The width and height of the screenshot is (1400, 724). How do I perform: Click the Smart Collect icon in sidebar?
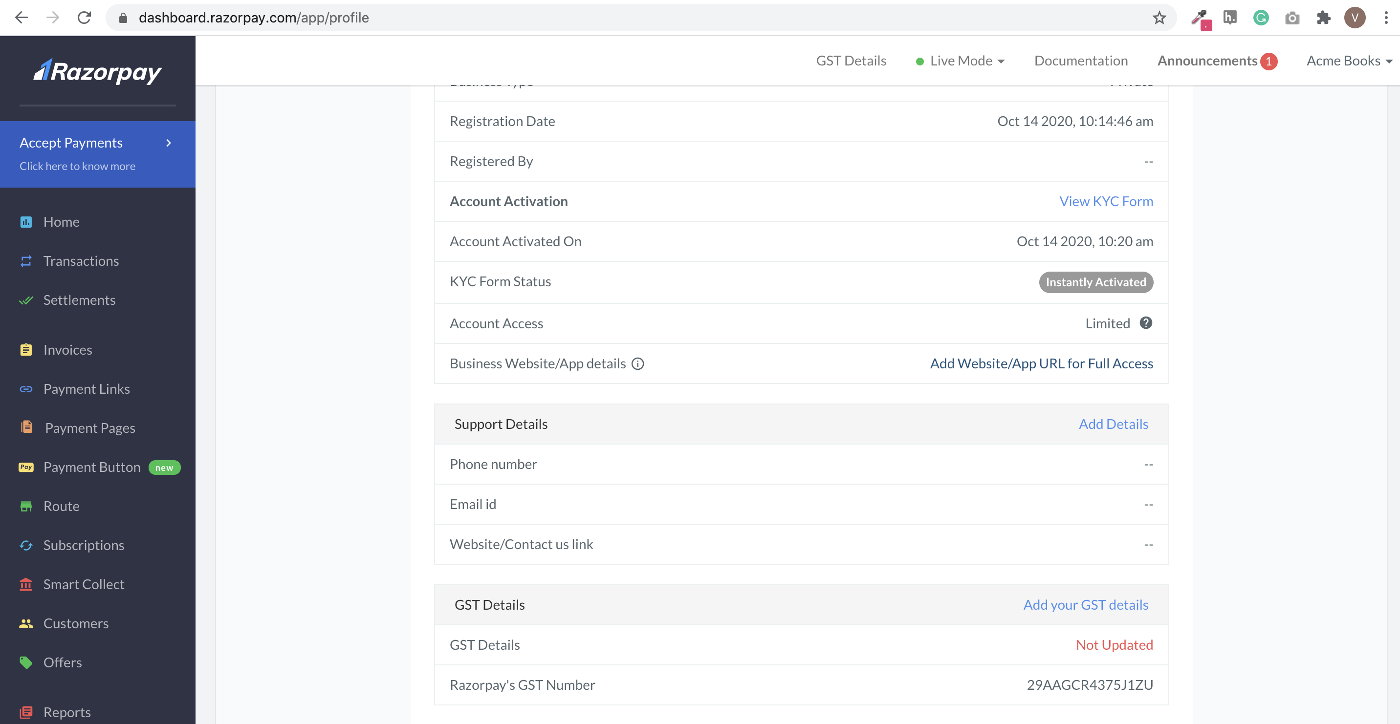click(26, 584)
